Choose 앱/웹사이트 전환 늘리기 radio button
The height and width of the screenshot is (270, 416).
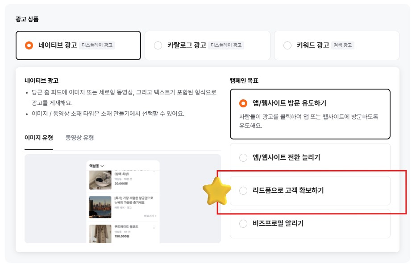(243, 158)
